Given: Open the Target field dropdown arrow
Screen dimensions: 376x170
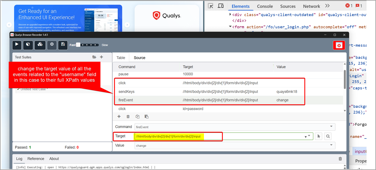Looking at the screenshot, I should click(x=309, y=136).
